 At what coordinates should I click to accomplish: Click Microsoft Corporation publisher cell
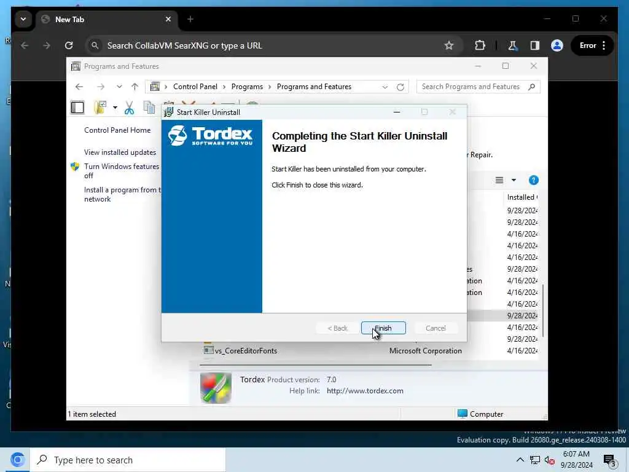(425, 351)
